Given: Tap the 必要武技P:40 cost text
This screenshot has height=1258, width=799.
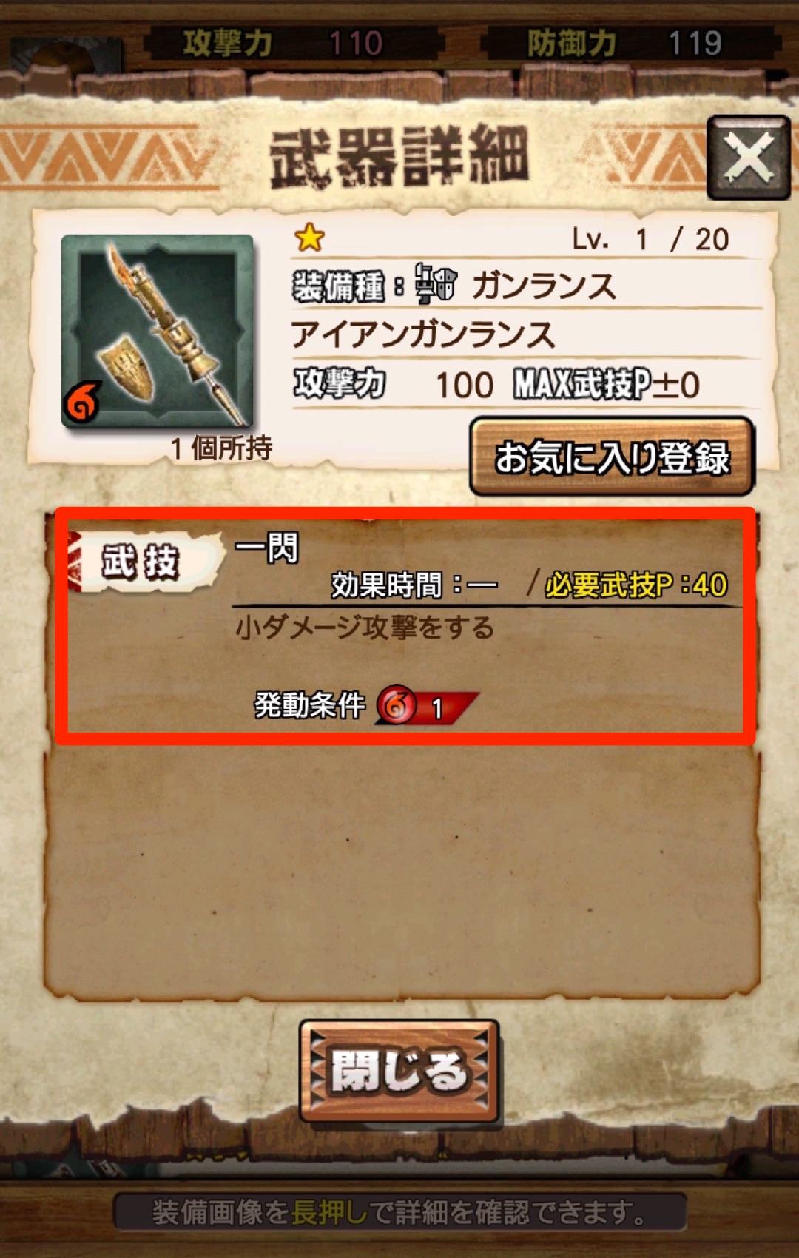Looking at the screenshot, I should point(636,585).
